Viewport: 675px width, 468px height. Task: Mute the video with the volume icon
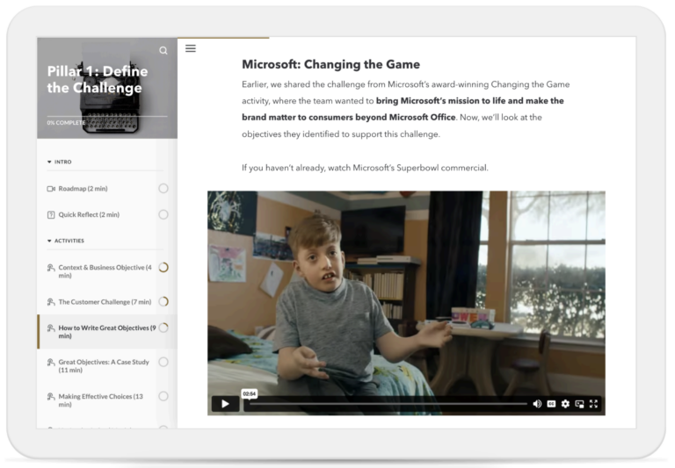pyautogui.click(x=537, y=404)
